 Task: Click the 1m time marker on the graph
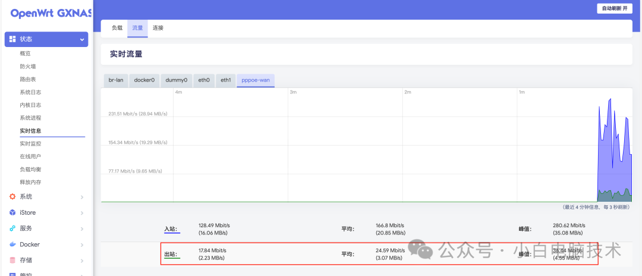click(522, 93)
